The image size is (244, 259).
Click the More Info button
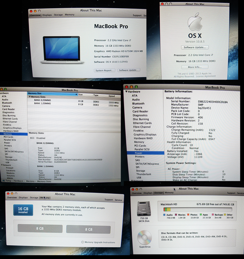point(195,67)
